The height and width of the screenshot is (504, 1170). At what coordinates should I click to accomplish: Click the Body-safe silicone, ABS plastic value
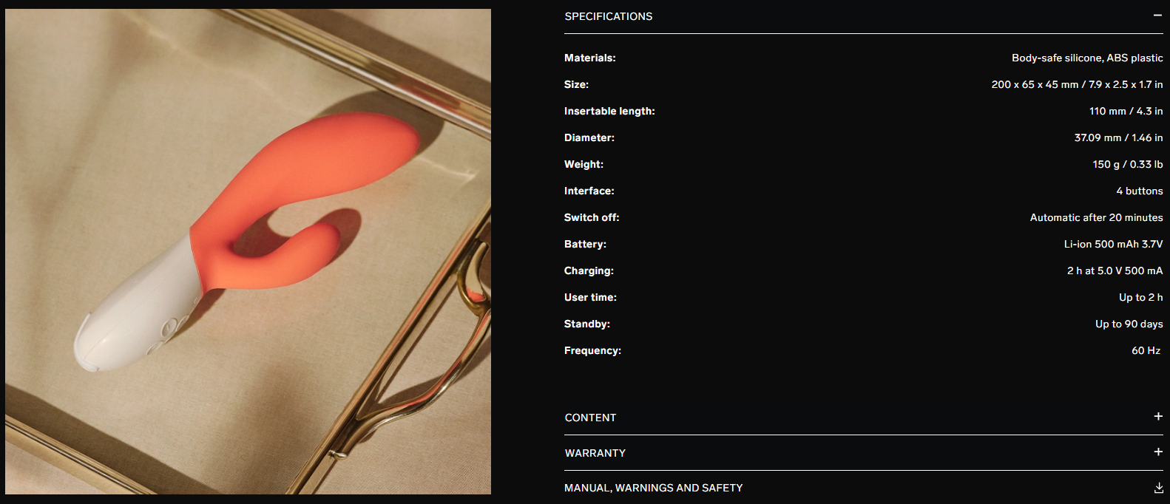[x=1087, y=58]
